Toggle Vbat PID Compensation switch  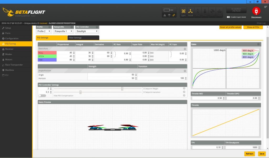42,96
